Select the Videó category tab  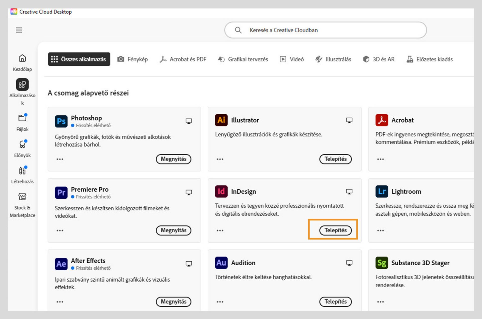pos(292,59)
